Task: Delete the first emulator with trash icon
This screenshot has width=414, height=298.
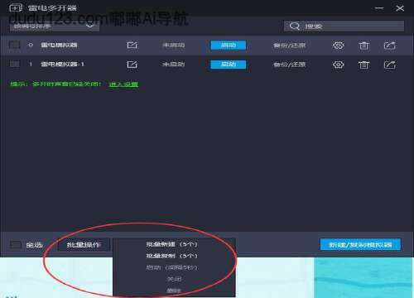Action: pyautogui.click(x=363, y=46)
